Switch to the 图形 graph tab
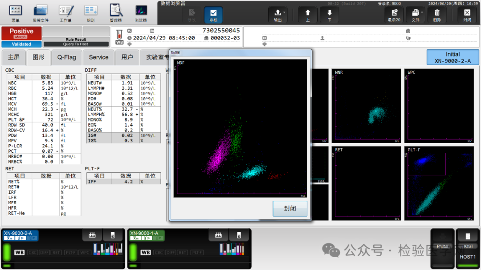The height and width of the screenshot is (270, 481). (39, 57)
